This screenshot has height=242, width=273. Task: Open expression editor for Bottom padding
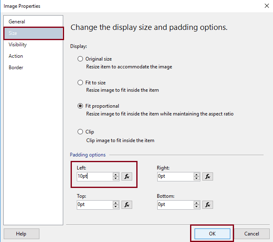208,205
